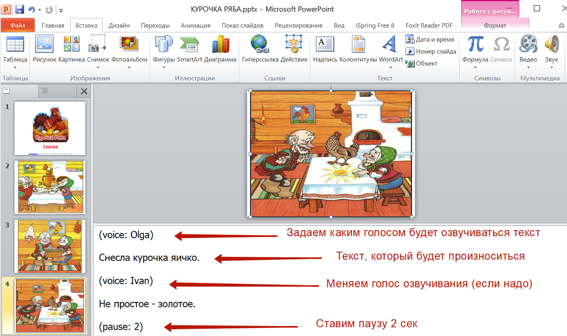Click the Символ omega icon
The height and width of the screenshot is (336, 567).
(501, 45)
